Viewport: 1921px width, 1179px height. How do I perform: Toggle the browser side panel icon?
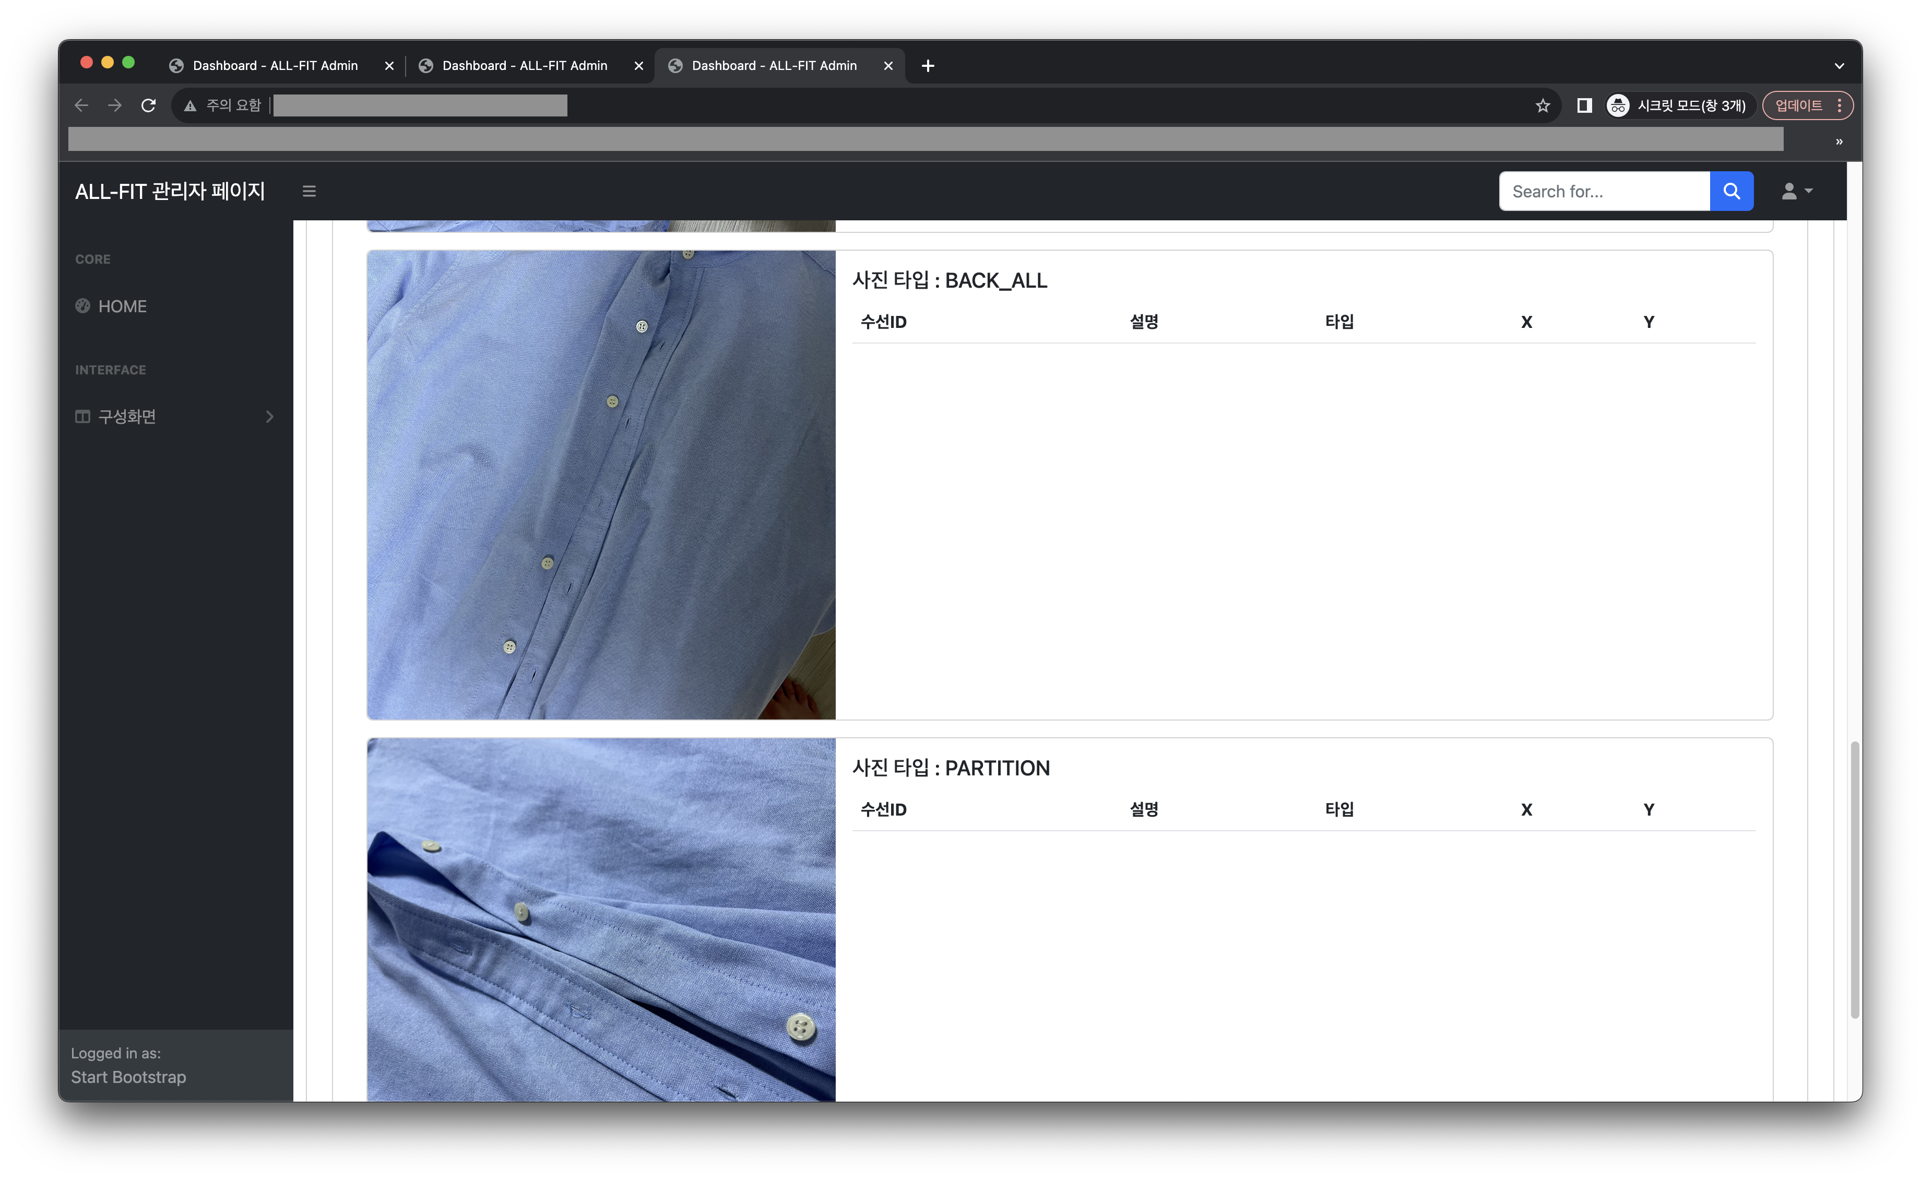[1583, 105]
